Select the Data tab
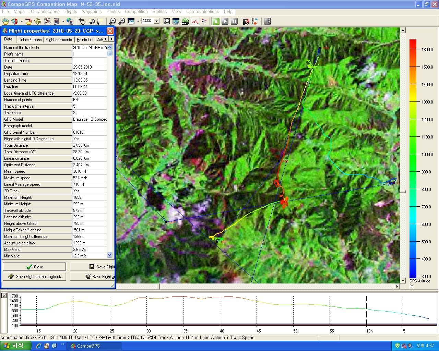 (8, 39)
